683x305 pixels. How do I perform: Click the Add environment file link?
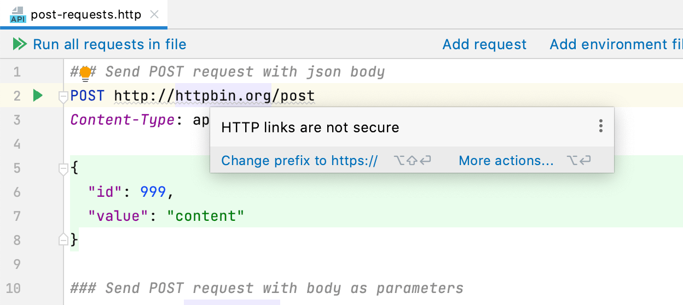(x=616, y=44)
